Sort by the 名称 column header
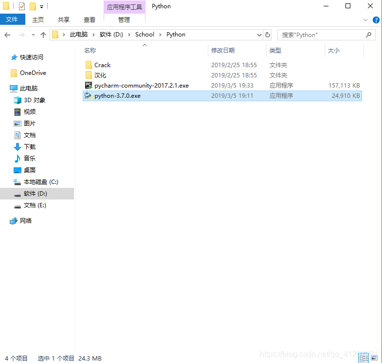 (90, 51)
